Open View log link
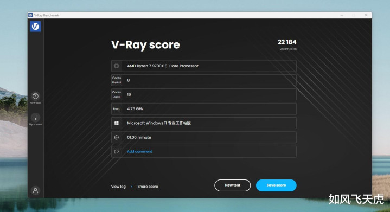The image size is (390, 212). (118, 187)
